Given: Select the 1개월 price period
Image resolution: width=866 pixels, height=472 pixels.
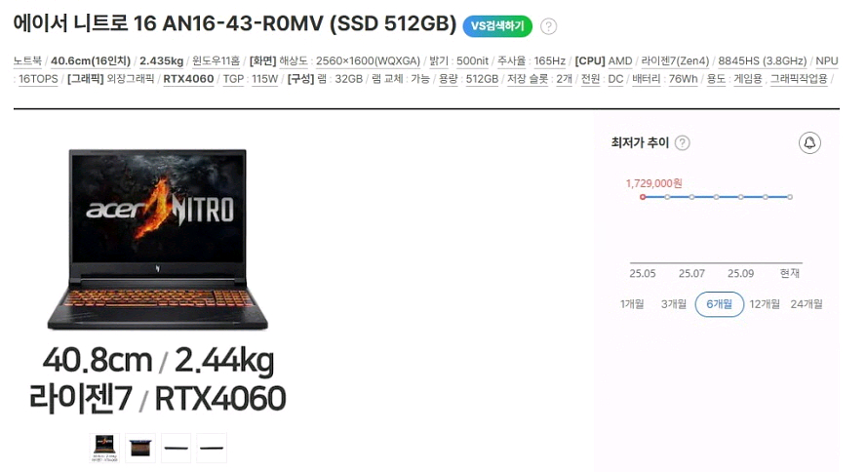Looking at the screenshot, I should tap(632, 304).
